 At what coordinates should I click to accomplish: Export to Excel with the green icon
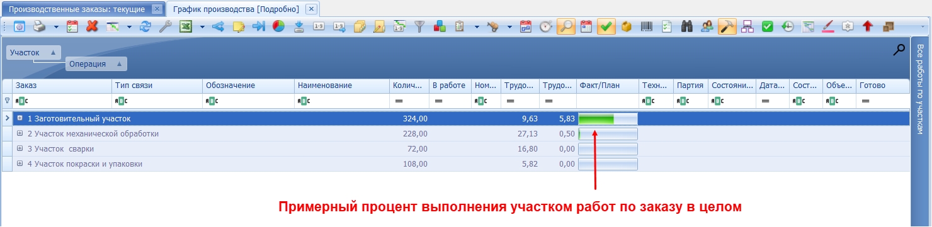(x=186, y=26)
